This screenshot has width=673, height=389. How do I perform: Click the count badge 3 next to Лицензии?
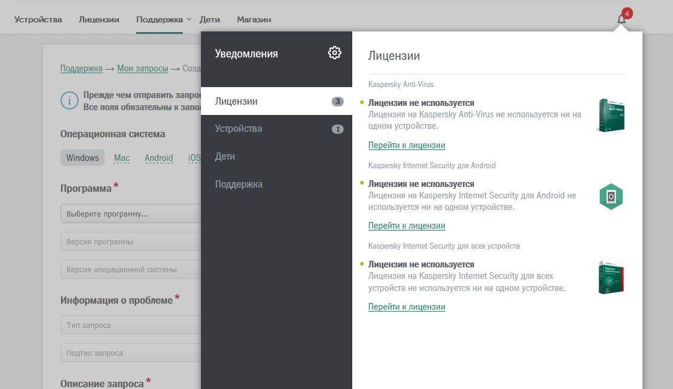click(x=337, y=102)
